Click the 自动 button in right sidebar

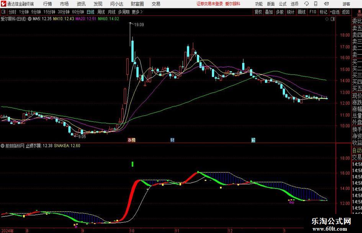tap(357, 150)
